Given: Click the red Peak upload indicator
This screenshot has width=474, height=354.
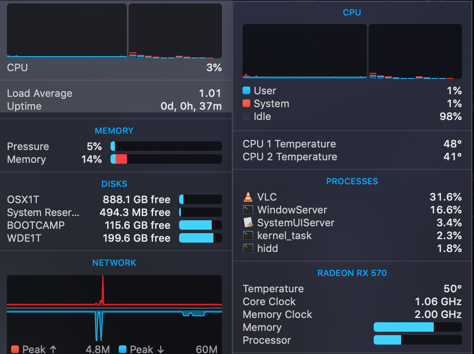Looking at the screenshot, I should [15, 349].
